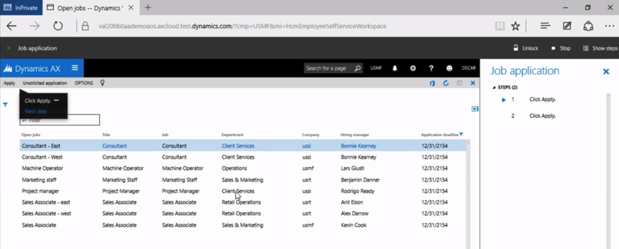Screen dimensions: 619x249
Task: Open the OPTIONS tab
Action: coord(84,83)
